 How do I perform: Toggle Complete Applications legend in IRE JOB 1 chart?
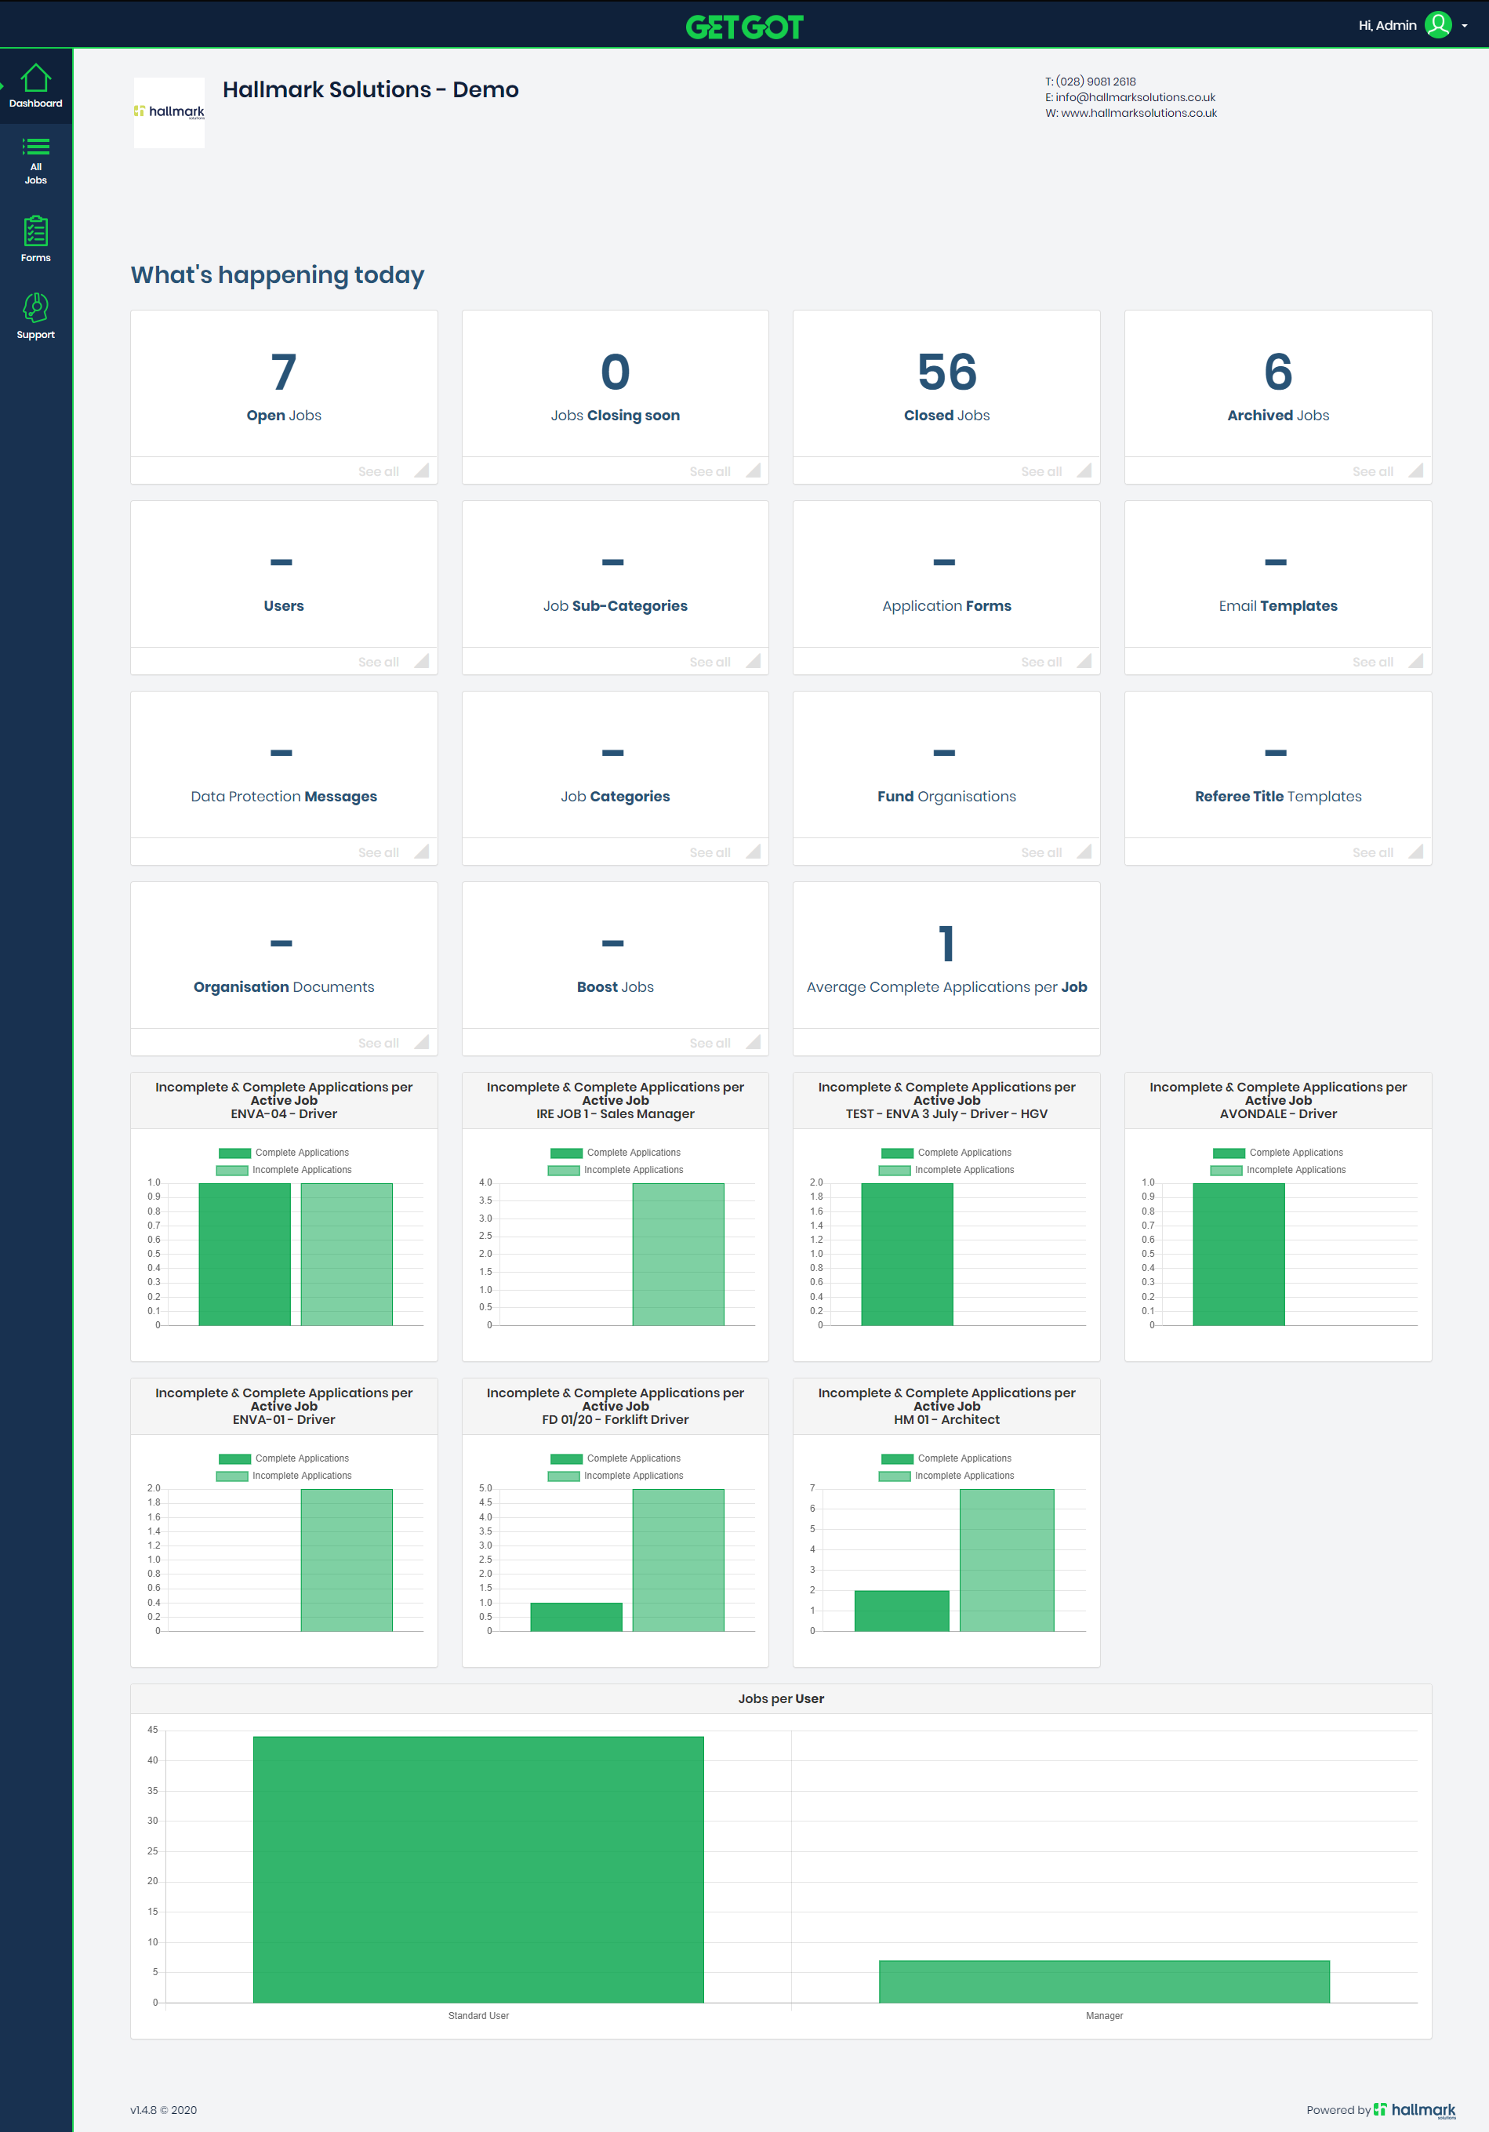pos(616,1153)
